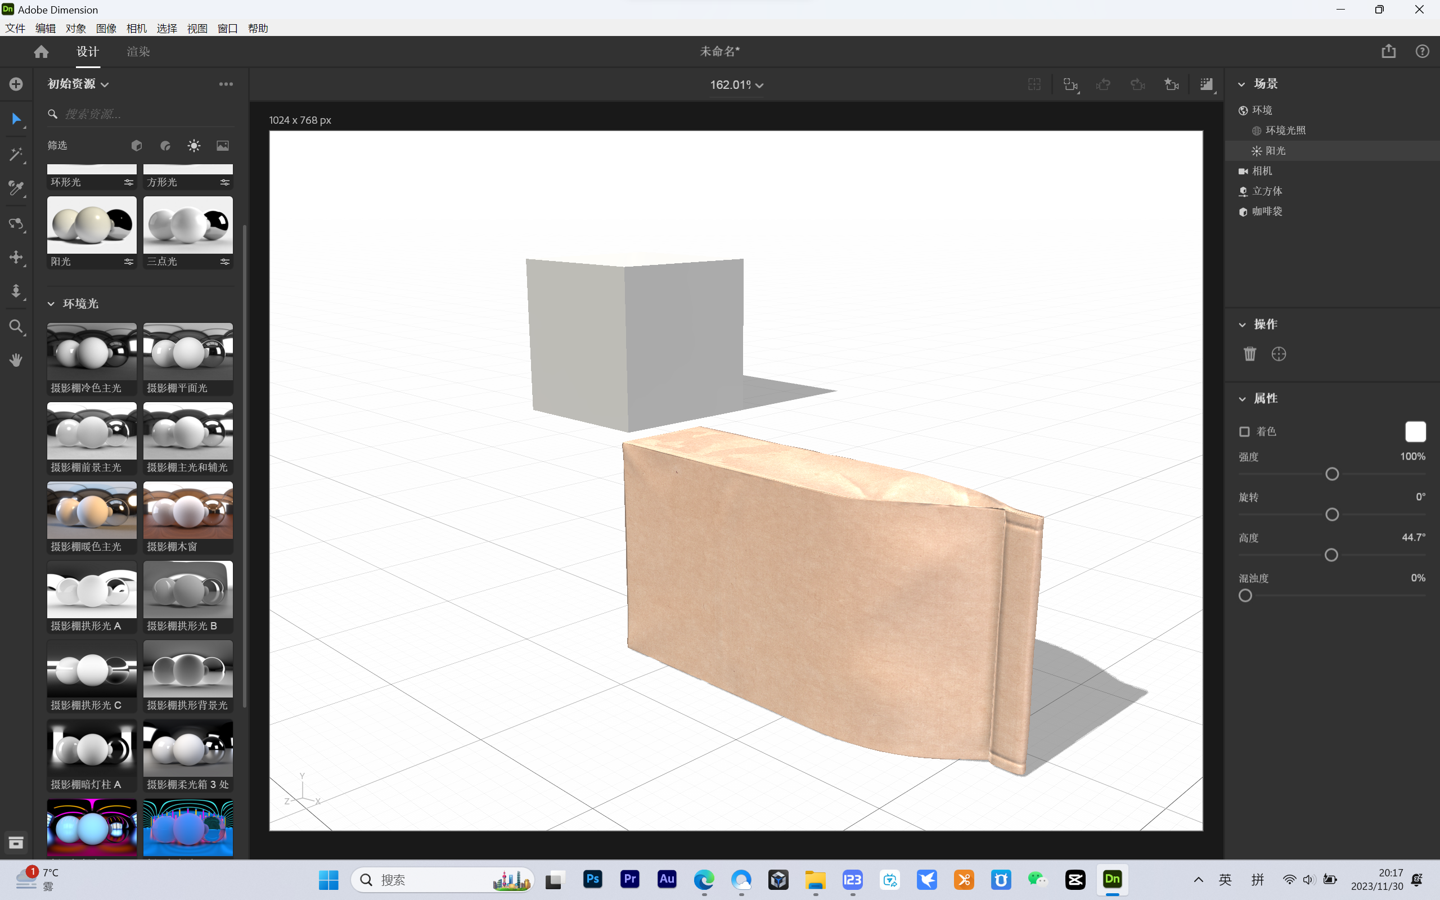Collapse the 环境光 section
This screenshot has height=900, width=1440.
pyautogui.click(x=51, y=304)
